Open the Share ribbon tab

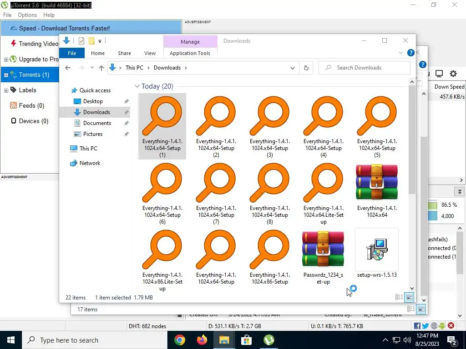click(x=124, y=53)
